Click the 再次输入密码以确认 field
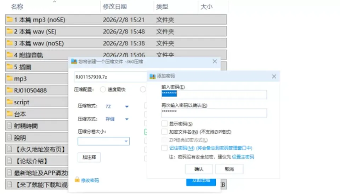This screenshot has height=194, width=340. pyautogui.click(x=214, y=113)
